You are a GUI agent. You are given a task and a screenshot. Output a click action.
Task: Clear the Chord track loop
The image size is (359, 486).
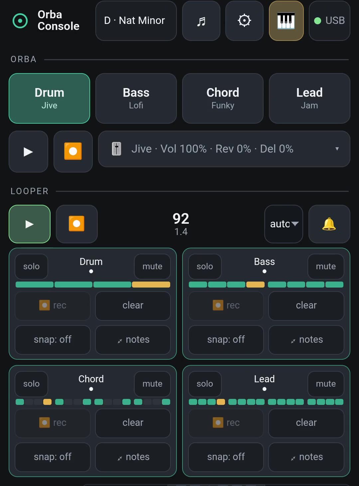click(x=133, y=423)
